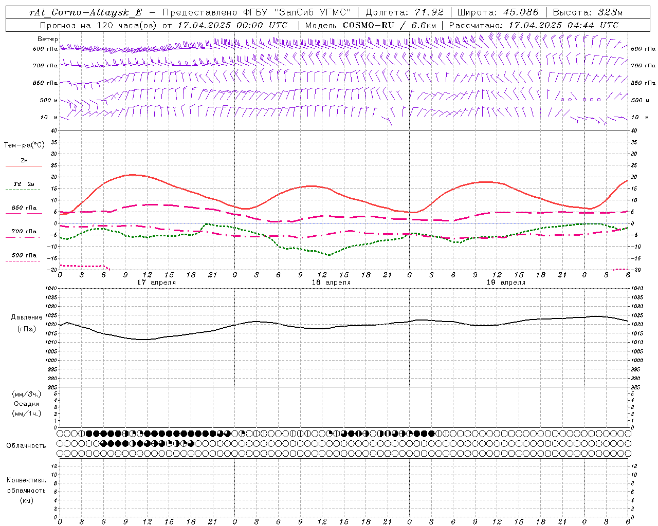Click the 700 гПа temperature legend label

(24, 232)
